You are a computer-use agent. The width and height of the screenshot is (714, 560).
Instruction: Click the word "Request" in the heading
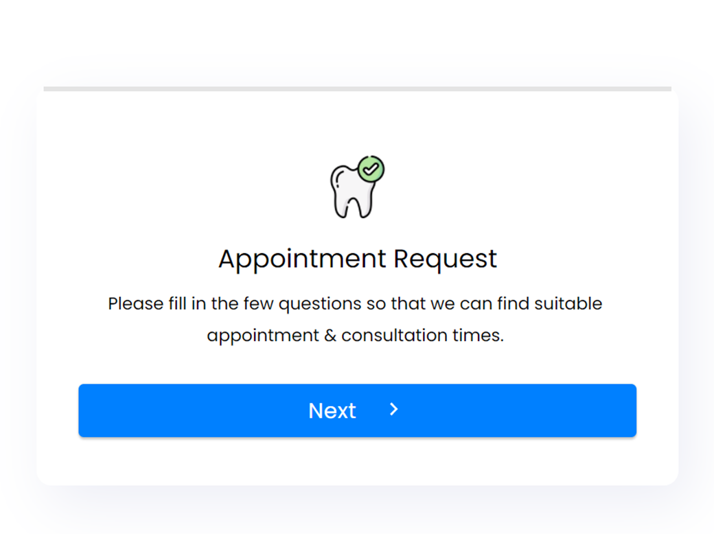[446, 259]
